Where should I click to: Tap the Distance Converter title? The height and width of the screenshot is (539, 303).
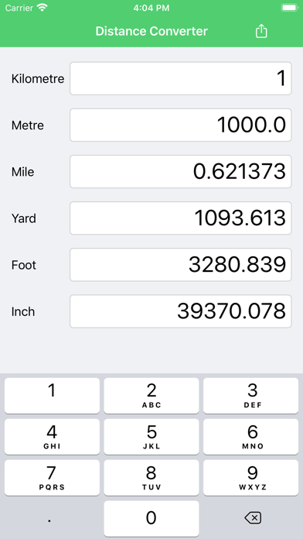coord(151,31)
